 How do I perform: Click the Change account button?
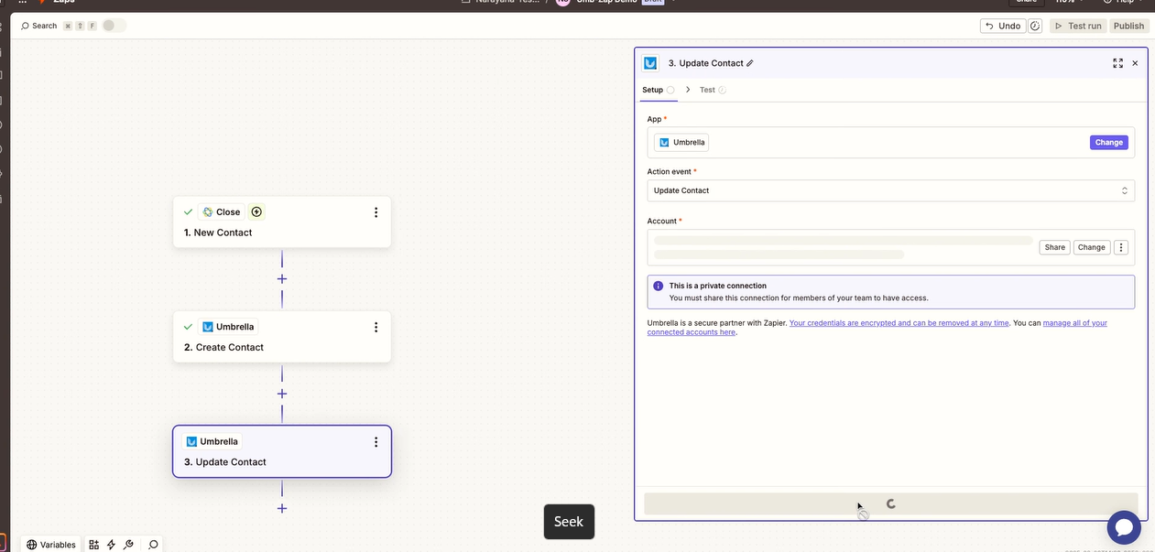tap(1091, 247)
